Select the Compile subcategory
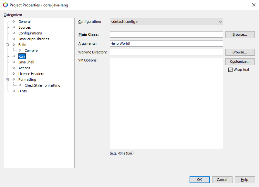Screen dimensions: 259x187 pyautogui.click(x=31, y=51)
